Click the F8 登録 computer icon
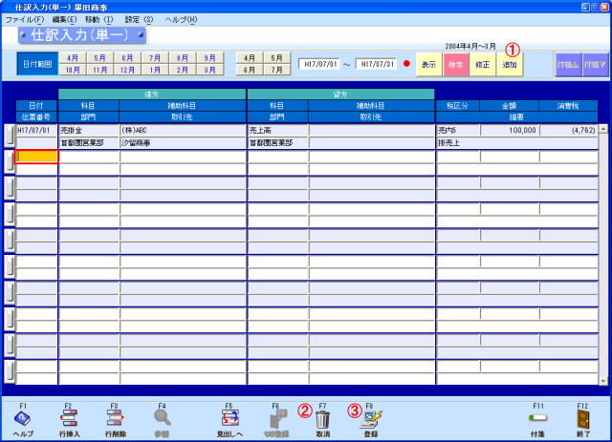Screen dimensions: 612x442 (x=371, y=419)
